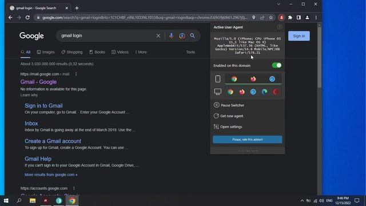
Task: Click Learn why link
Action: click(29, 95)
